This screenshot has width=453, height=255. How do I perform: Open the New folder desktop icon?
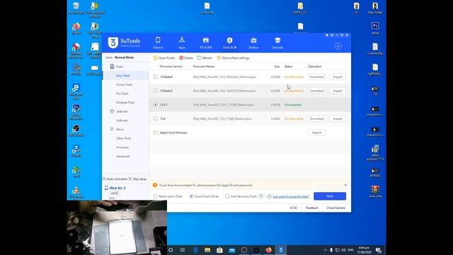[x=375, y=8]
